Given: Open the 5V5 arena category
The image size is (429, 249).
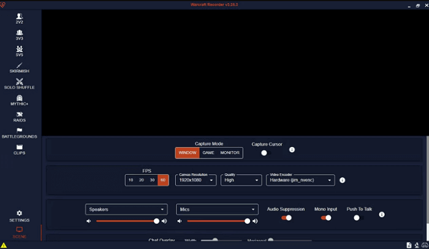Looking at the screenshot, I should (x=19, y=51).
